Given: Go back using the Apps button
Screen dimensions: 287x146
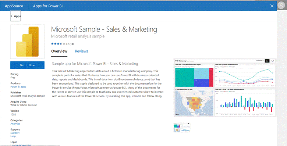Looking at the screenshot, I should [15, 16].
